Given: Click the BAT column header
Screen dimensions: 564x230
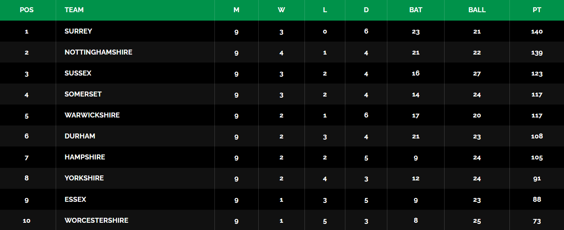Looking at the screenshot, I should click(416, 10).
